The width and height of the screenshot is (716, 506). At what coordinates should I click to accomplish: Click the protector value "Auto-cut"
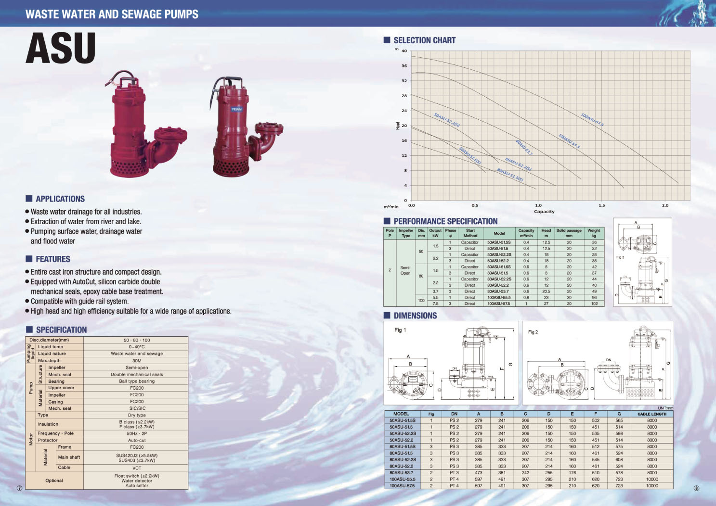click(x=137, y=440)
